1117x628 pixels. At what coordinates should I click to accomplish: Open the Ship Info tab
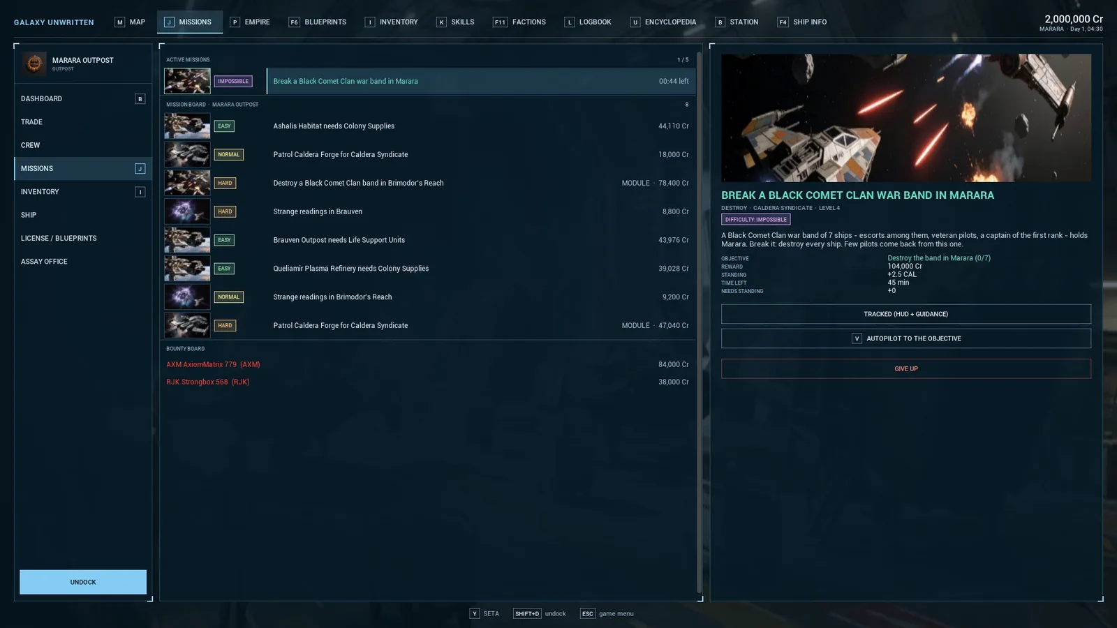pyautogui.click(x=802, y=22)
